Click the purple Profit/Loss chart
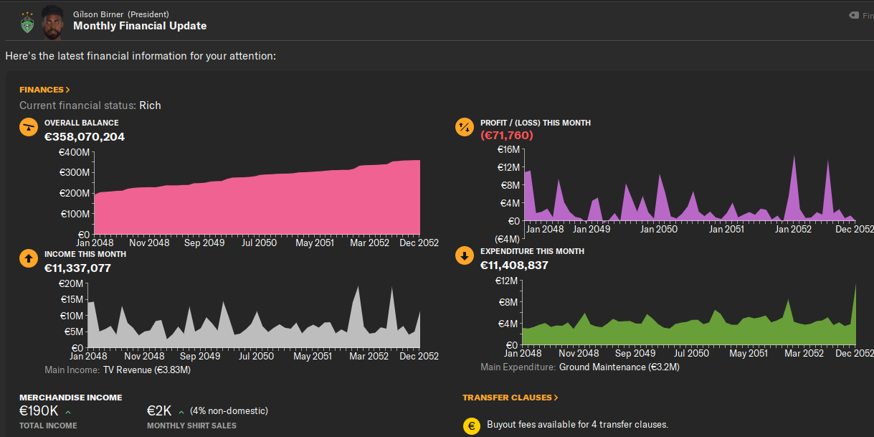The width and height of the screenshot is (874, 437). tap(690, 188)
